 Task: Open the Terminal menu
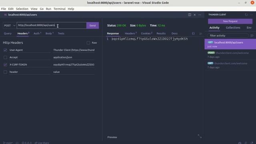point(60,9)
